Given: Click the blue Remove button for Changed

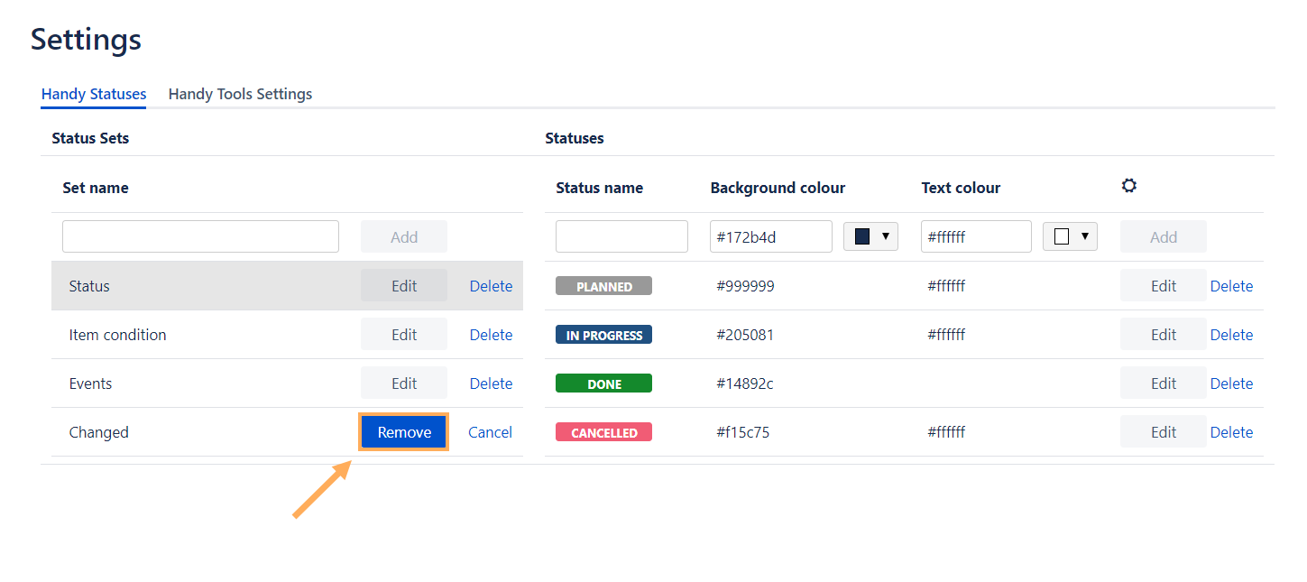Looking at the screenshot, I should (x=404, y=432).
